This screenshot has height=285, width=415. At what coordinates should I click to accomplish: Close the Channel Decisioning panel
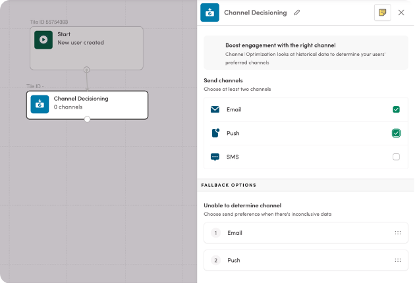401,13
